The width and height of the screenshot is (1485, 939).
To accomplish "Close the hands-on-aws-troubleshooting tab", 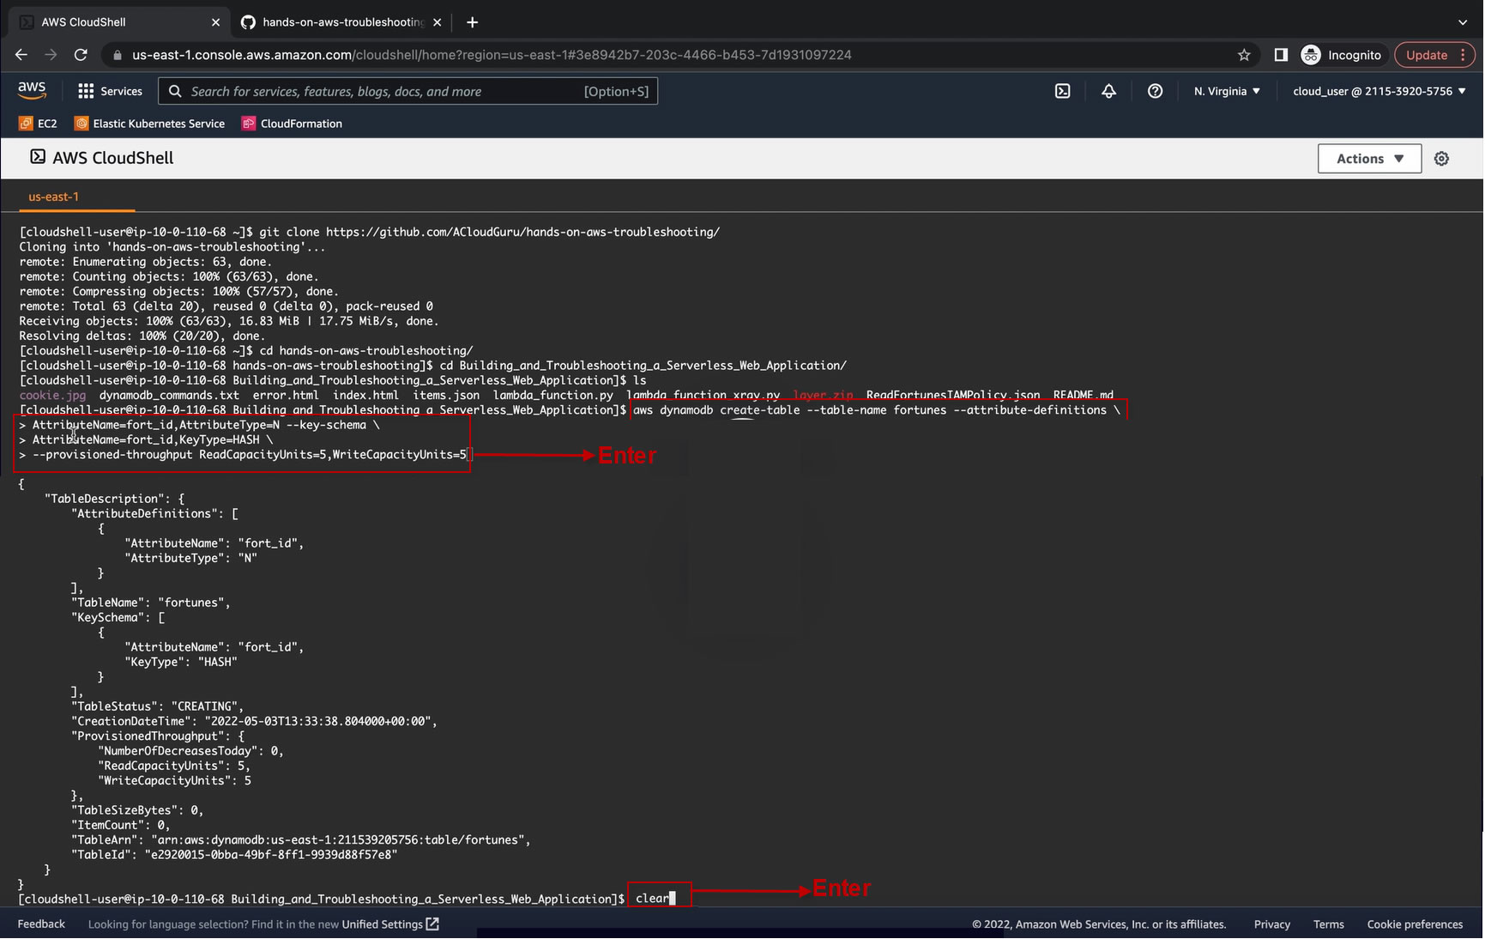I will pos(437,22).
